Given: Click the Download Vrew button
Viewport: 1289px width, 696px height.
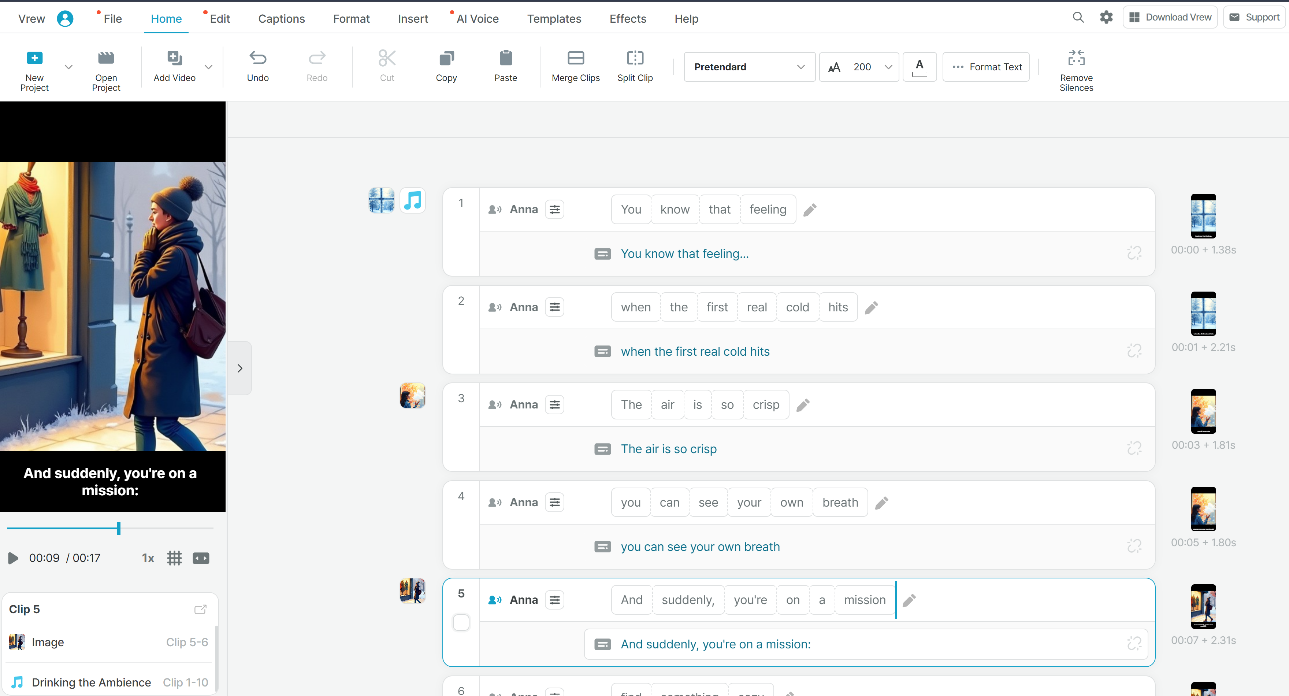Looking at the screenshot, I should [x=1170, y=18].
